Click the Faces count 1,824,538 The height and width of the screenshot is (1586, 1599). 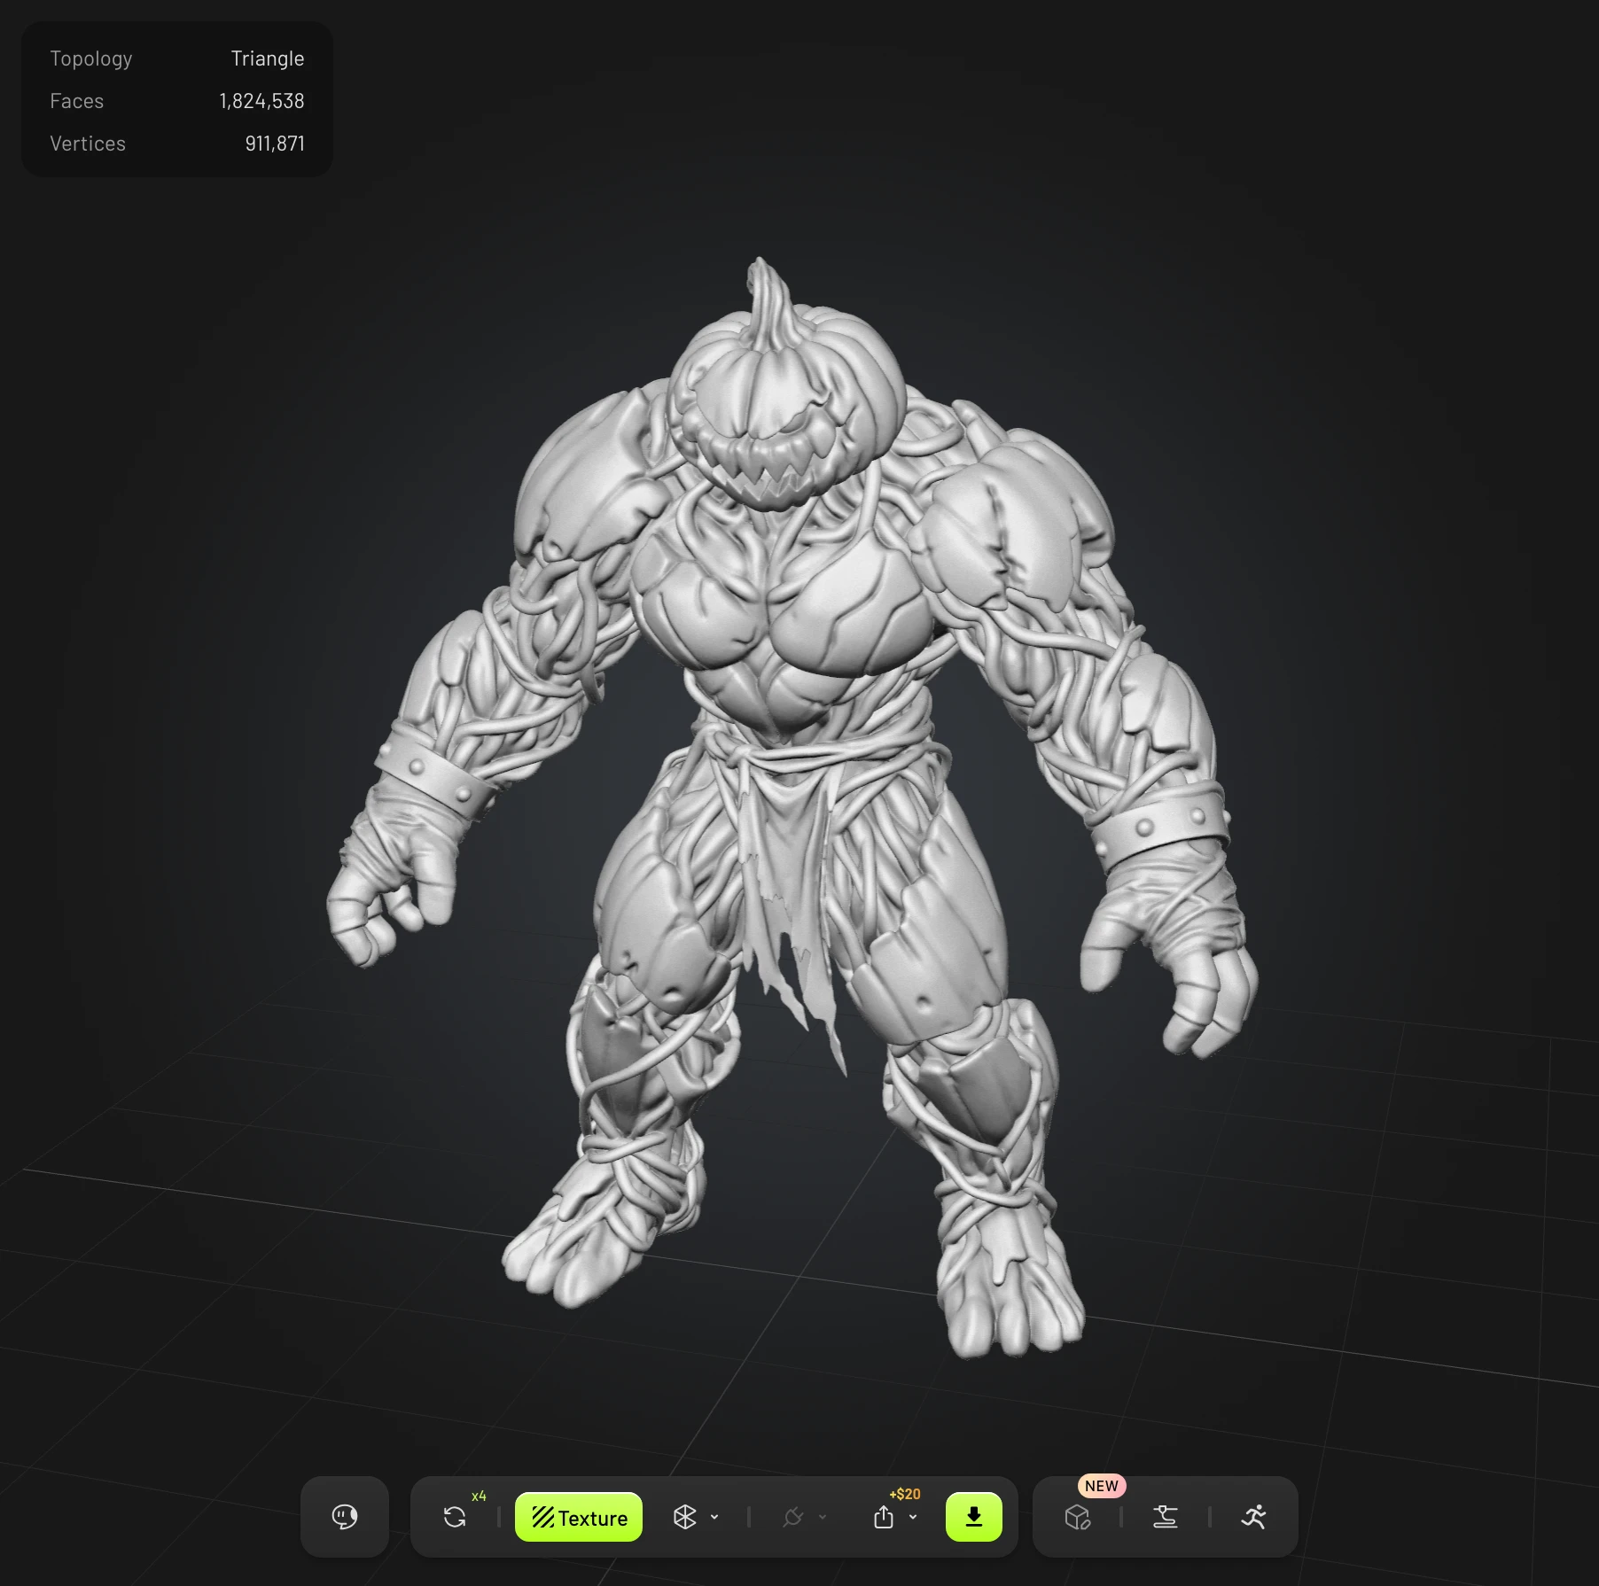[261, 101]
